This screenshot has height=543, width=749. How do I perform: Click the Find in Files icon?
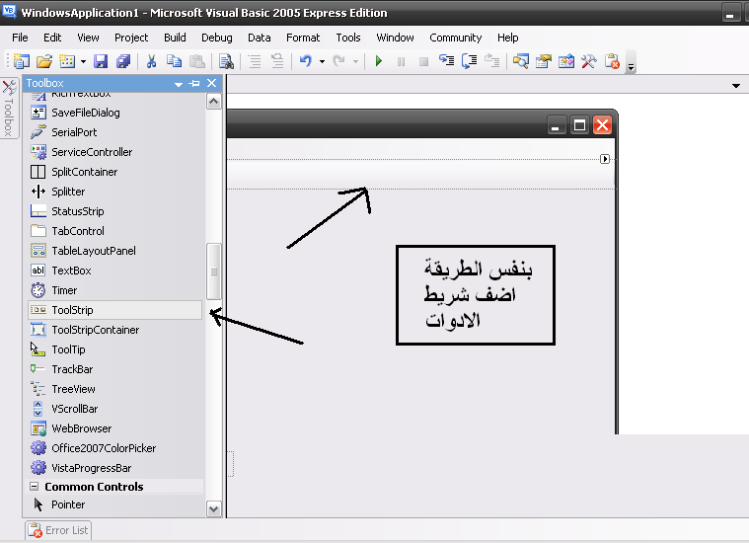(226, 61)
